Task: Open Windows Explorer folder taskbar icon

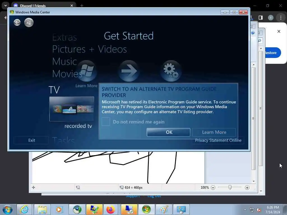Action: coord(42,209)
